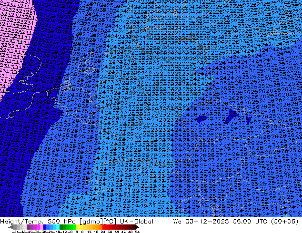Click the 'UK-Global' model name

pyautogui.click(x=137, y=222)
